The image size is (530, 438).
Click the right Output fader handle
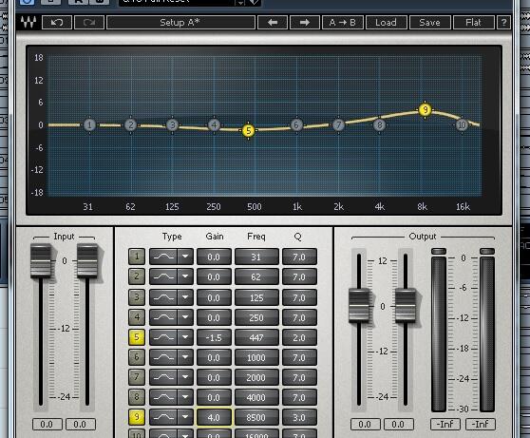tap(406, 305)
